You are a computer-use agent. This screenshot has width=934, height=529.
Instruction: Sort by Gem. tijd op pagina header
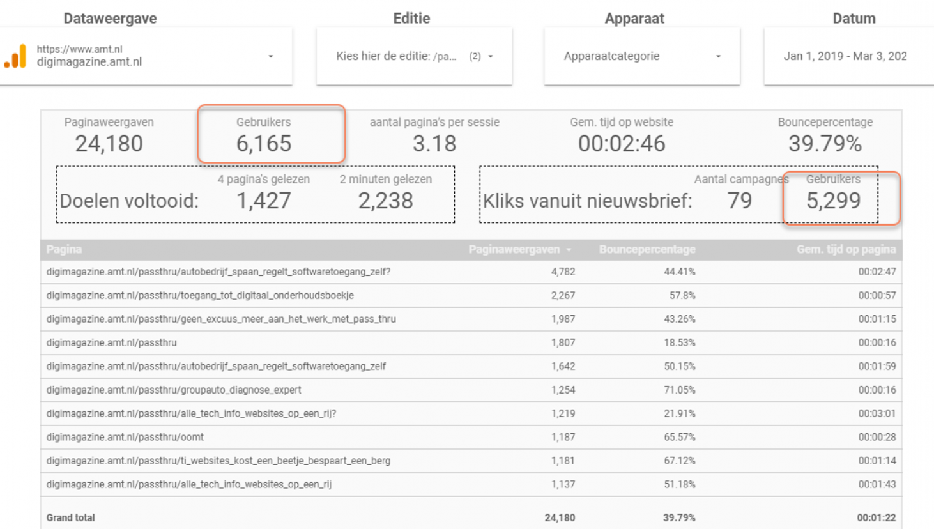click(x=846, y=249)
